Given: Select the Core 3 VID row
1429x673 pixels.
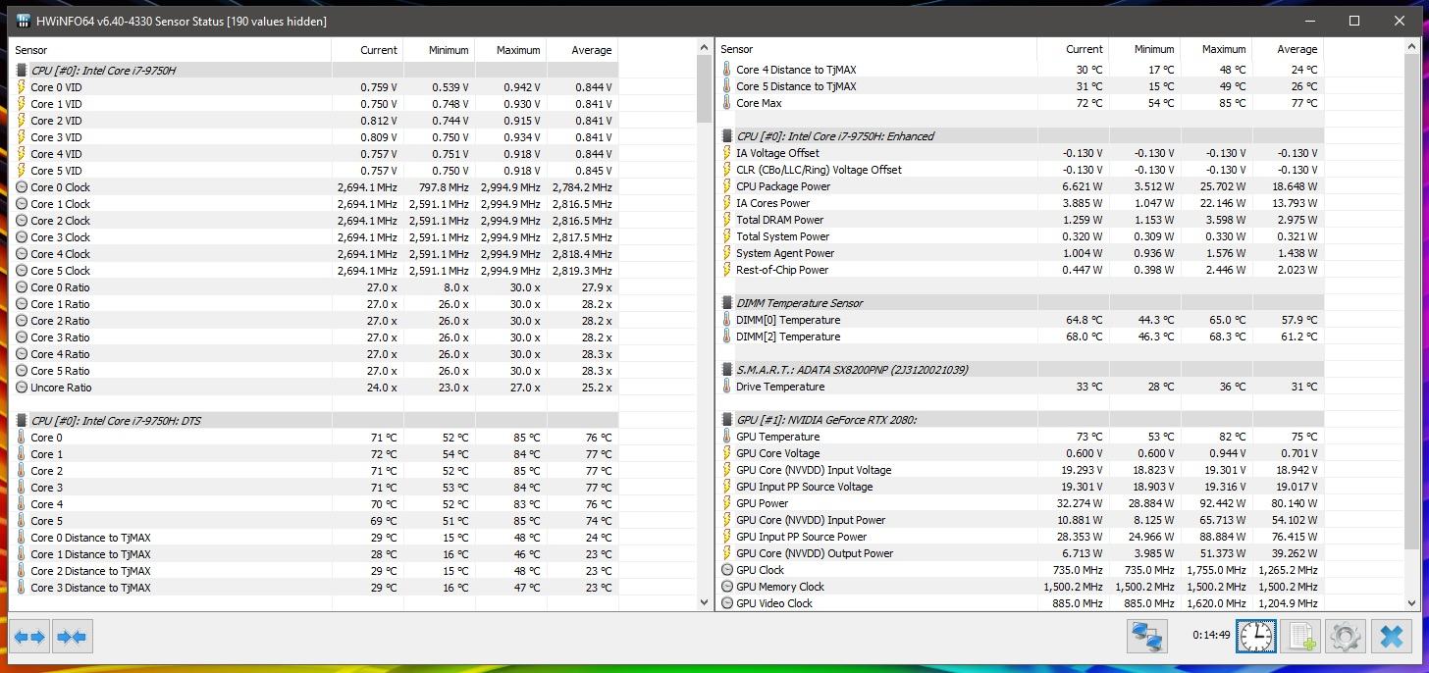Looking at the screenshot, I should [x=314, y=137].
